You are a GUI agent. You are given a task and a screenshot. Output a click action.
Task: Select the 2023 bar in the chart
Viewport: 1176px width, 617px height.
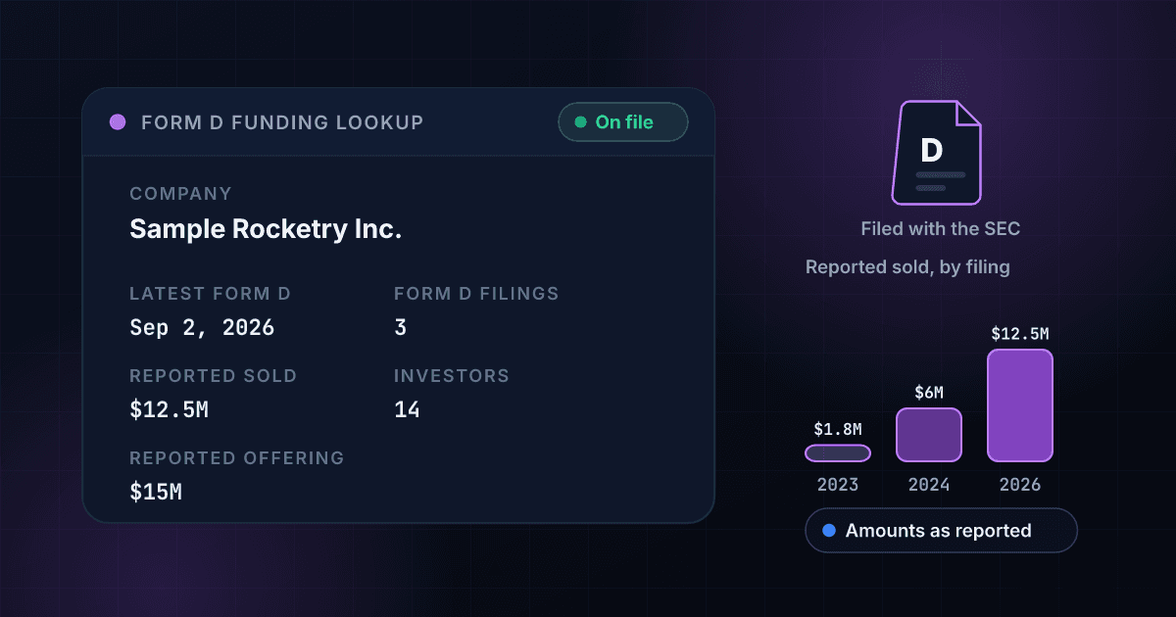838,453
